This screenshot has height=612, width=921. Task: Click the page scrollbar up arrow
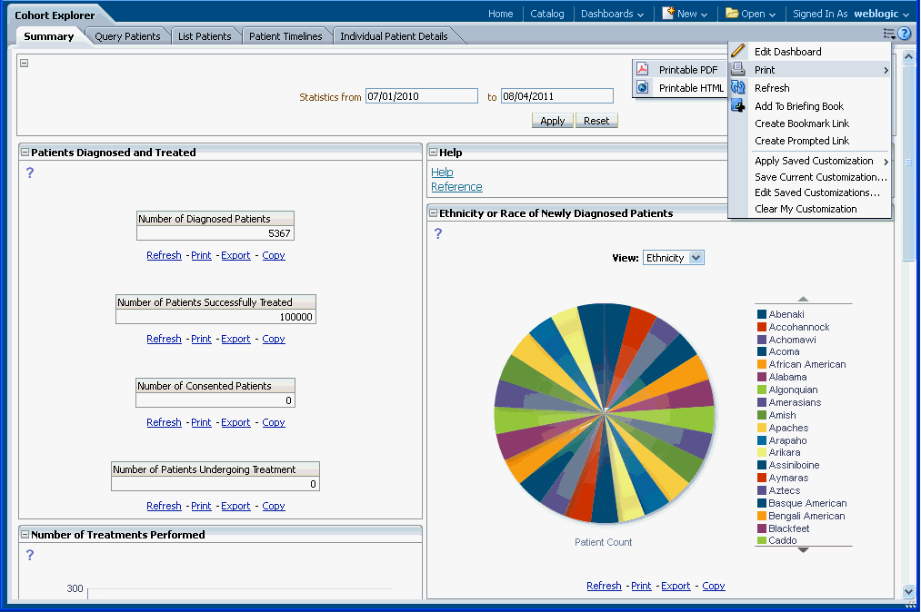click(x=908, y=57)
